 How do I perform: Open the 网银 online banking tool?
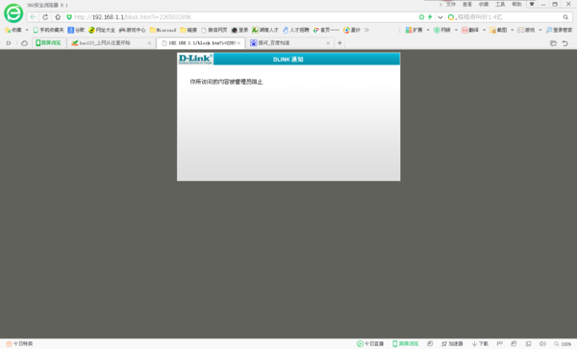(x=442, y=30)
